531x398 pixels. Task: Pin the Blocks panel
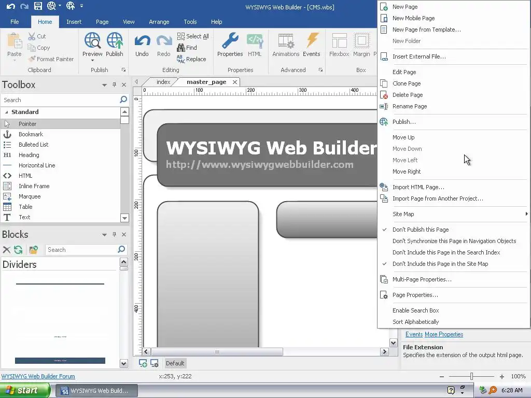[114, 235]
